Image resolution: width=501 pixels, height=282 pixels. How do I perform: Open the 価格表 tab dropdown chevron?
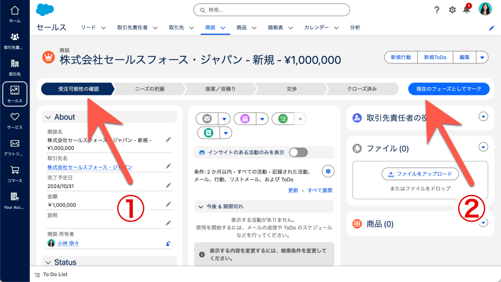click(291, 28)
